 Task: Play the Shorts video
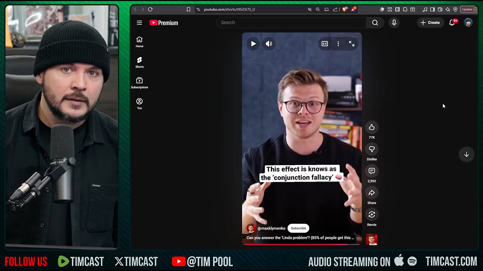point(253,44)
